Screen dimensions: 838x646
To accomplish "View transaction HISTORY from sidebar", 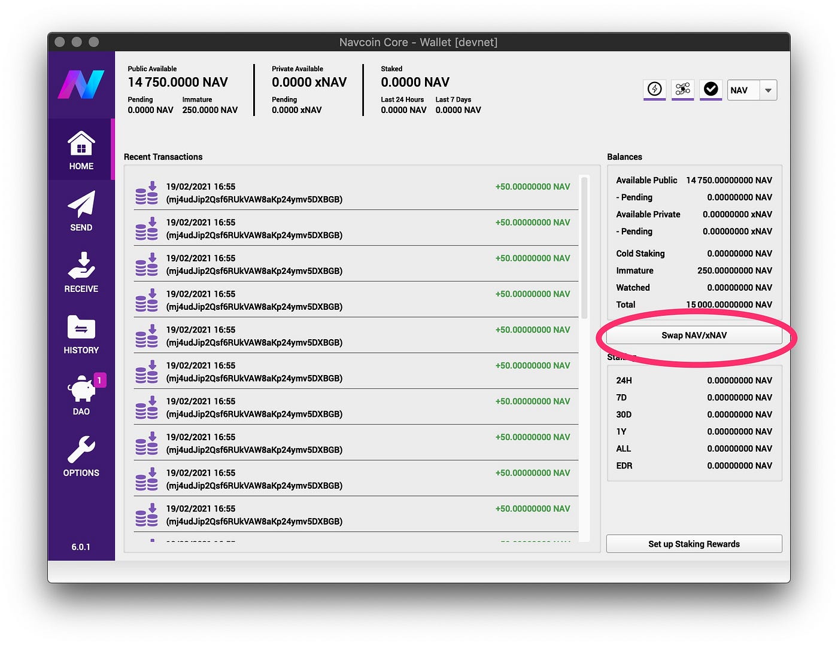I will (x=81, y=334).
